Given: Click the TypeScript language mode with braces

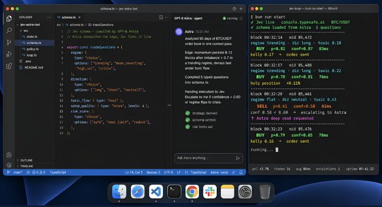Looking at the screenshot, I should point(195,172).
